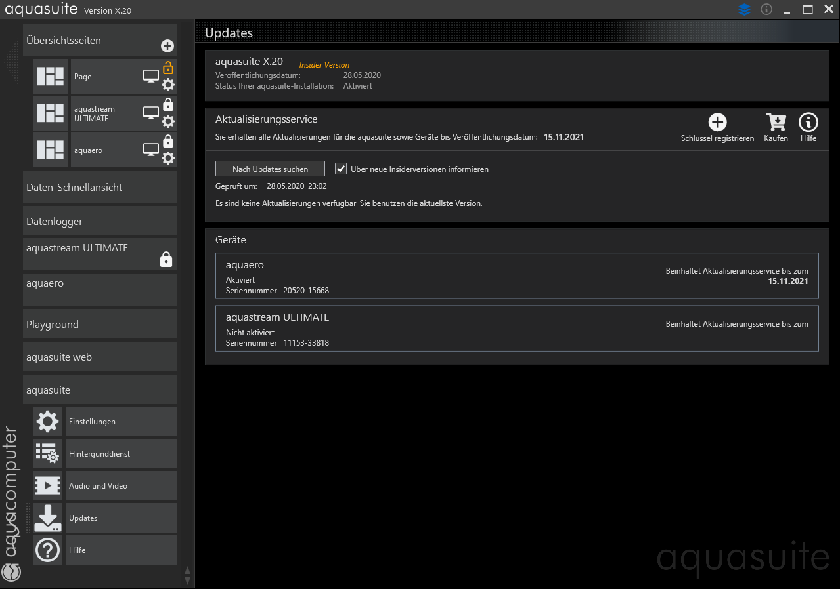840x589 pixels.
Task: Expand the Datenlogger section
Action: (100, 222)
